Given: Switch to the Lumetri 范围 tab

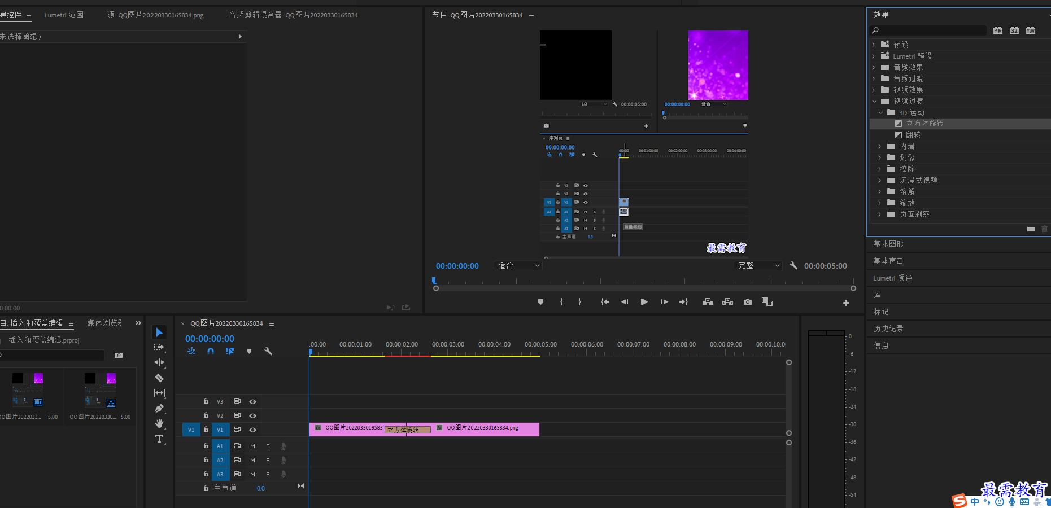Looking at the screenshot, I should pos(64,15).
